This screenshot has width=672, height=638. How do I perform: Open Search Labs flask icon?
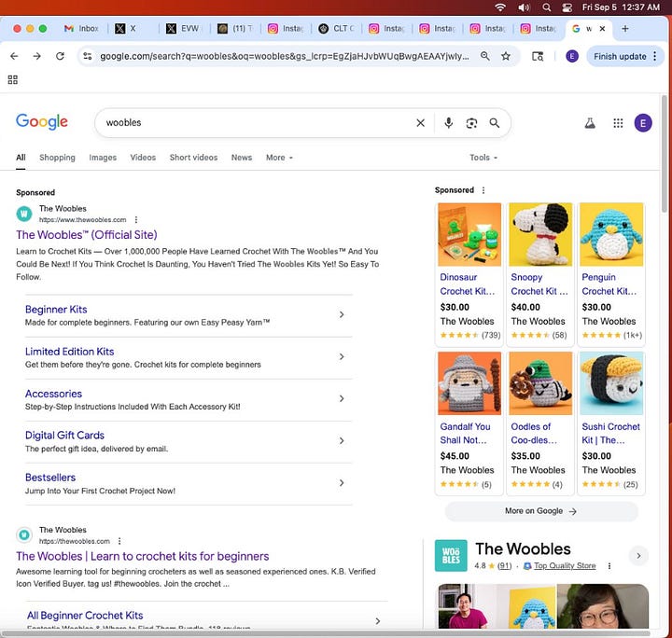point(590,123)
